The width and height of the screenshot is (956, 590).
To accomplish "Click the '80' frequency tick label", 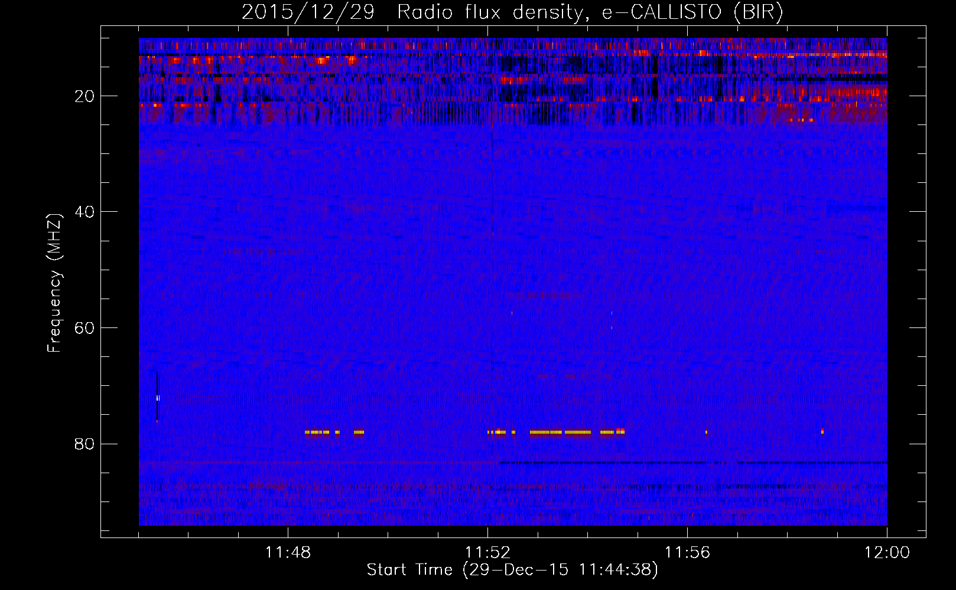I will pos(84,444).
